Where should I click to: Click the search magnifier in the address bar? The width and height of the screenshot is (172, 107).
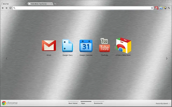coord(14,8)
